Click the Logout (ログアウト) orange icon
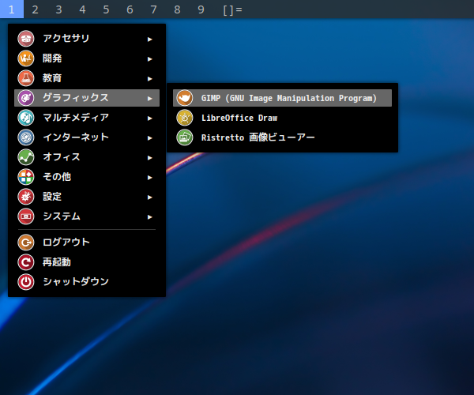The width and height of the screenshot is (474, 395). click(26, 243)
